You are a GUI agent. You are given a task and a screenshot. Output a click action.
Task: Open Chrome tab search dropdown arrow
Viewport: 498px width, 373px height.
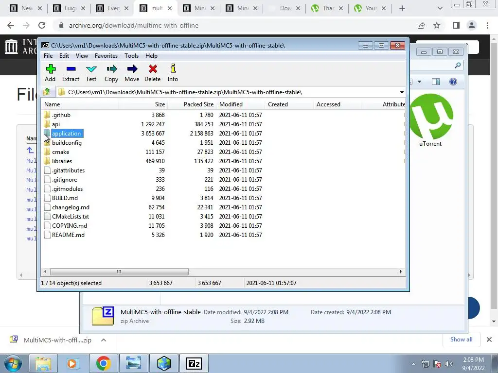click(x=440, y=9)
